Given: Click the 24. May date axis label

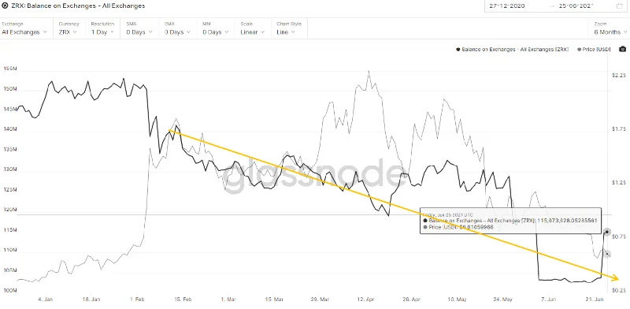Looking at the screenshot, I should (x=503, y=300).
